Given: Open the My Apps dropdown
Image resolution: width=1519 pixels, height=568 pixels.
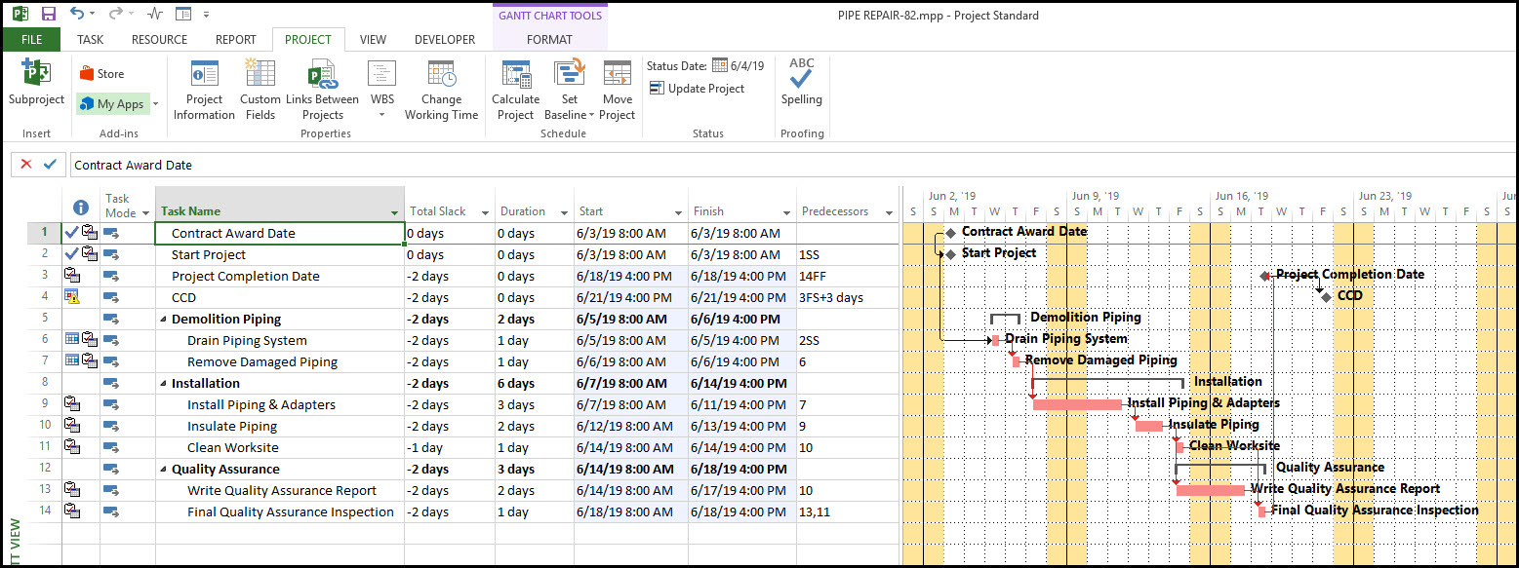Looking at the screenshot, I should 155,104.
